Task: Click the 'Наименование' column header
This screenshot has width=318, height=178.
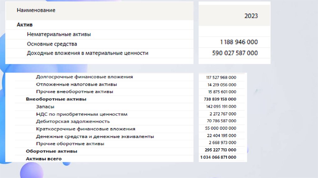Action: [x=36, y=10]
